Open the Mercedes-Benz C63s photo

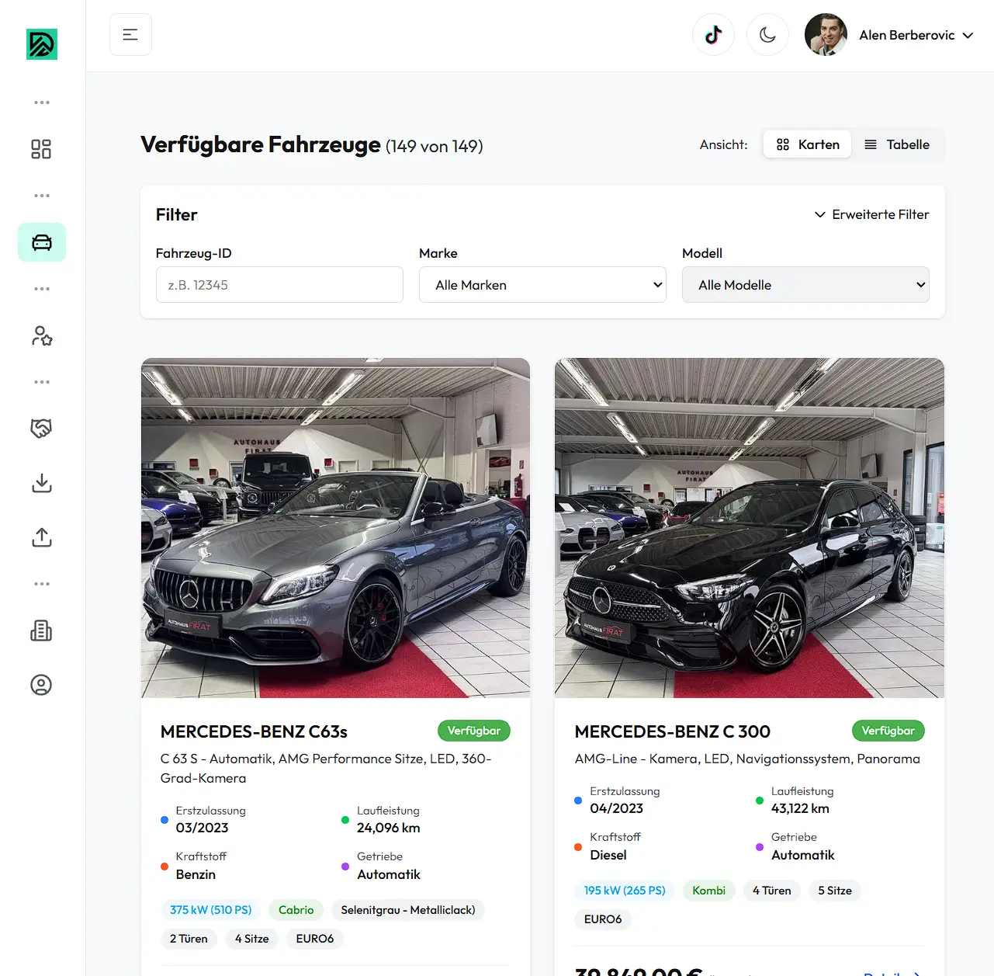tap(335, 528)
